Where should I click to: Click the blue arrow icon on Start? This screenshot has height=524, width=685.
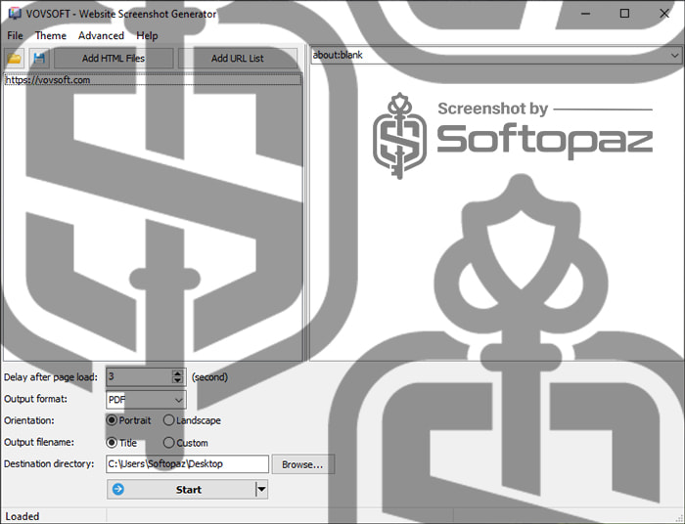(x=118, y=489)
